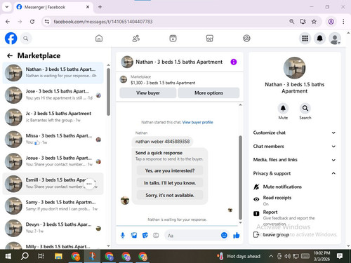
Task: Expand the Chat members section
Action: [x=294, y=147]
